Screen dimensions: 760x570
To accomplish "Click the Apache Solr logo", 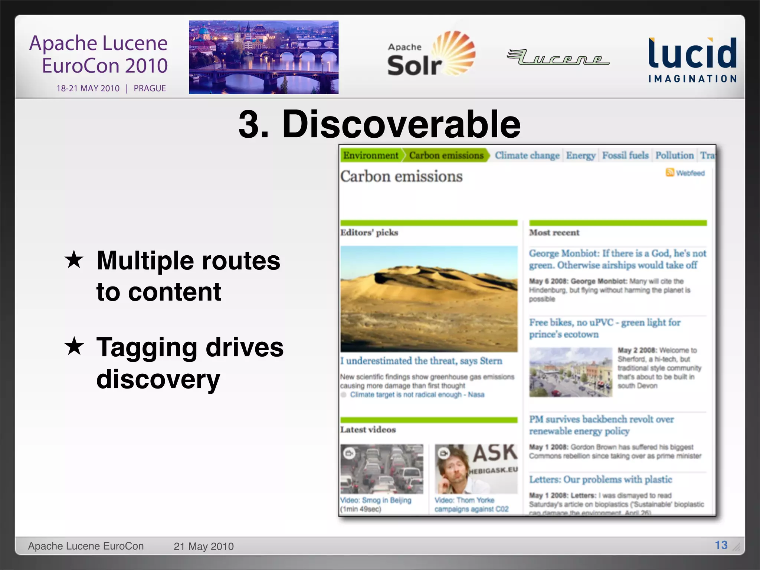I will pyautogui.click(x=431, y=54).
